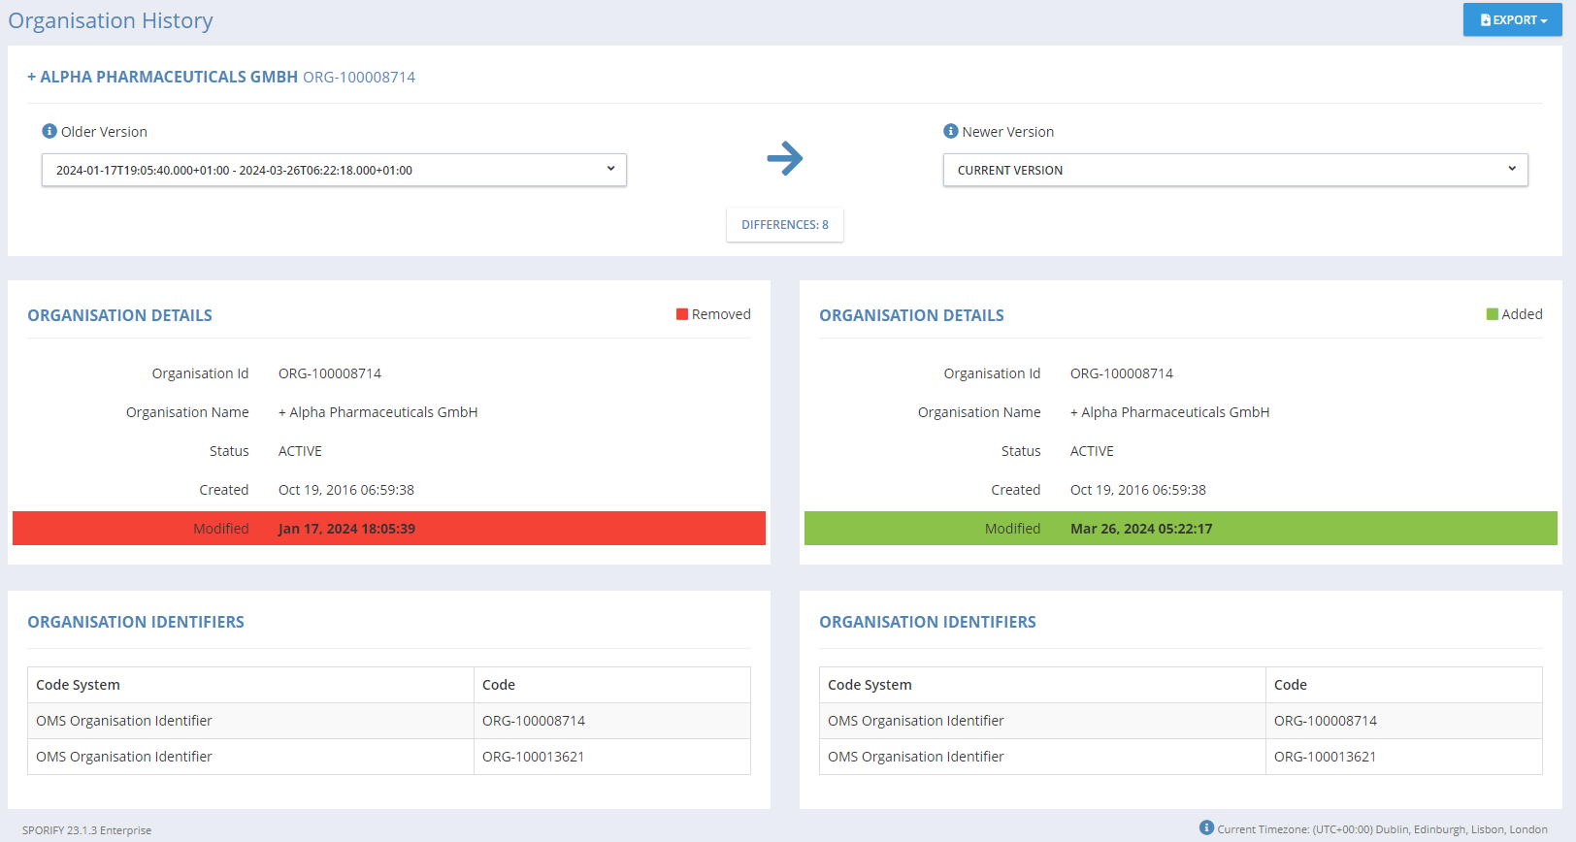Click the blue right arrow between versions
The height and width of the screenshot is (842, 1576).
click(x=785, y=158)
